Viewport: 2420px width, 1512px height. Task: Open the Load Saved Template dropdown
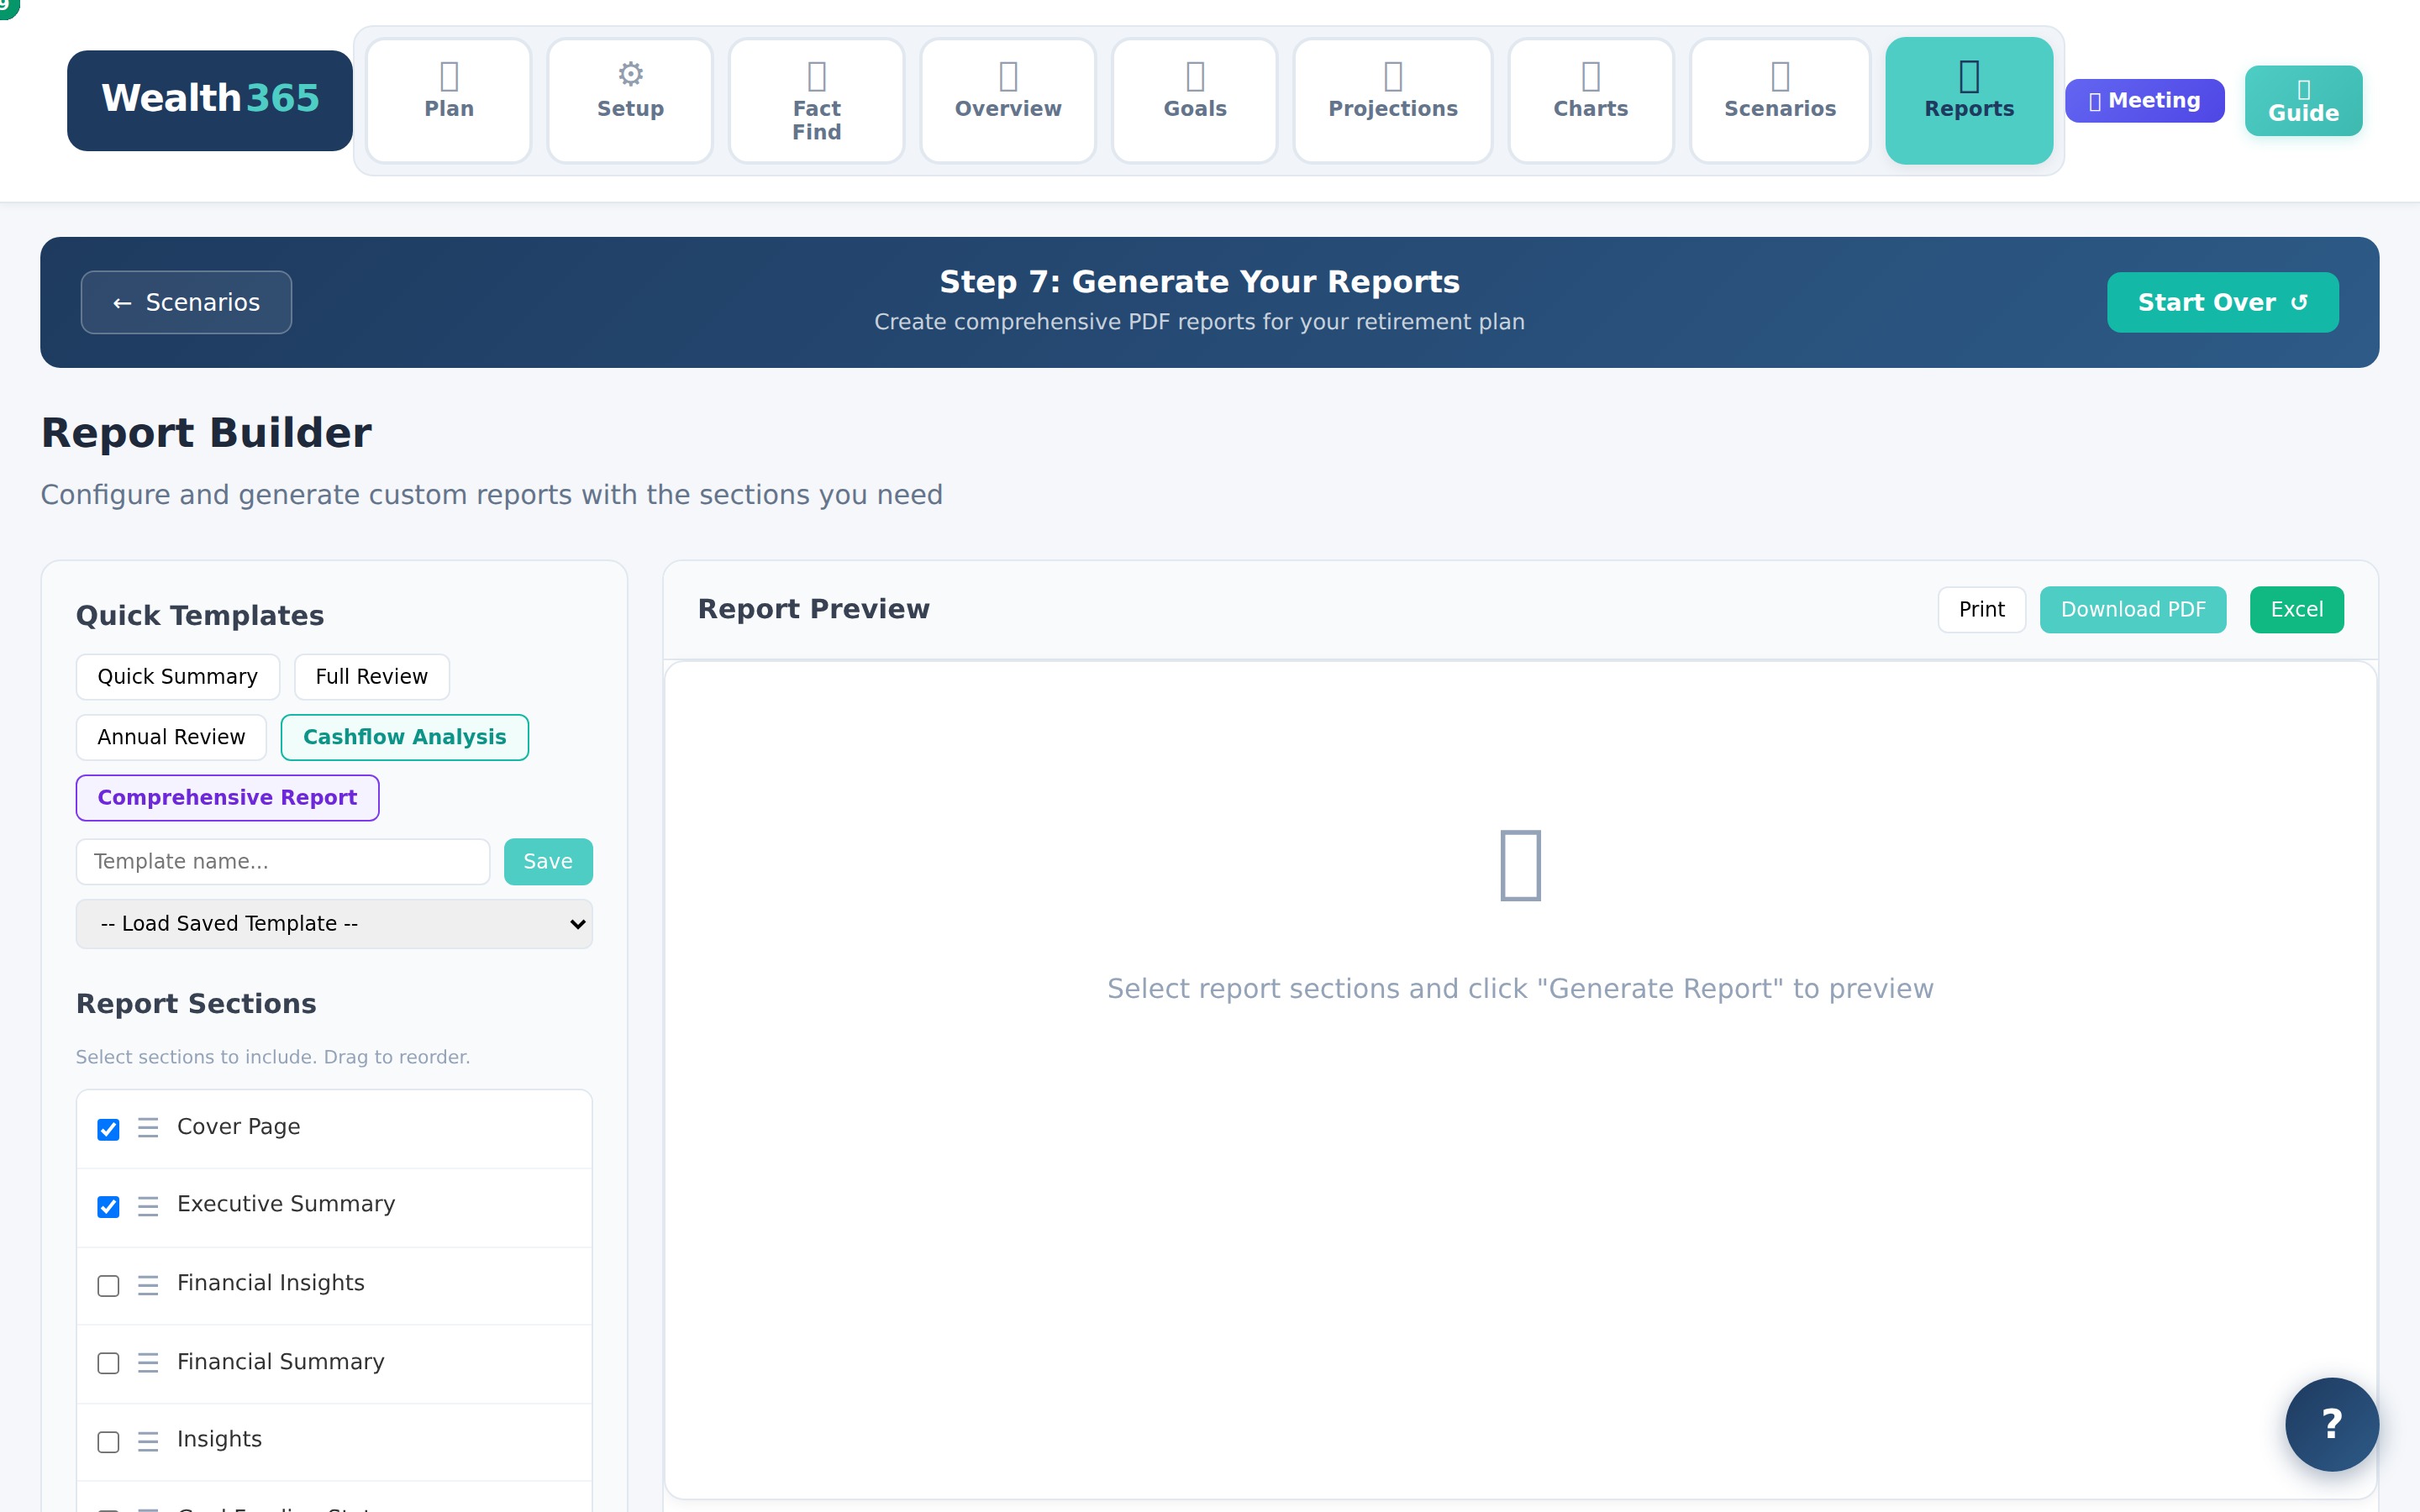coord(334,923)
